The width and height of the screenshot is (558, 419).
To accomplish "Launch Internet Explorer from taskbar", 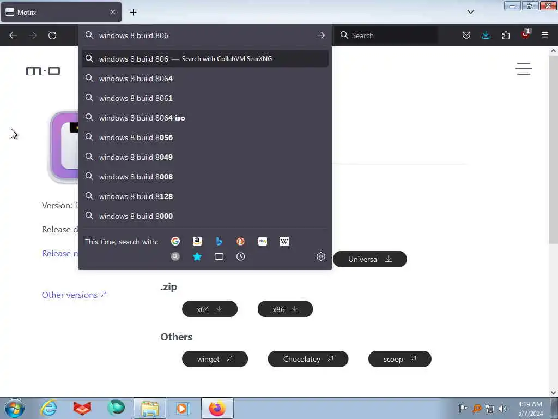I will tap(48, 408).
